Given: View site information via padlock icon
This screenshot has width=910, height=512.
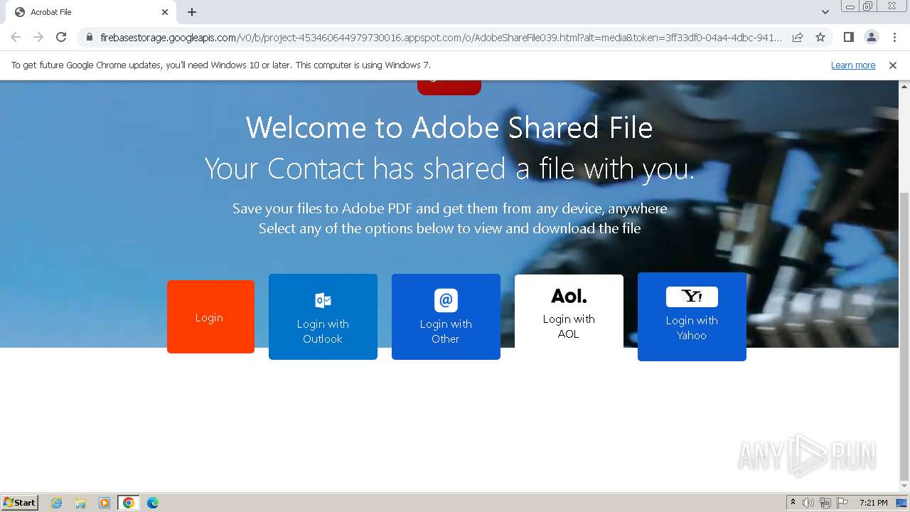Looking at the screenshot, I should (90, 37).
